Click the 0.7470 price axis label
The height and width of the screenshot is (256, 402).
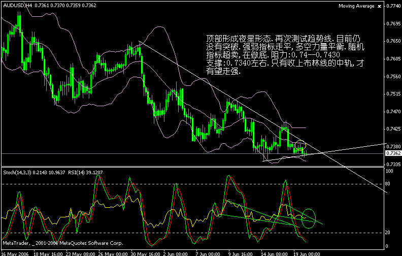[x=393, y=112]
